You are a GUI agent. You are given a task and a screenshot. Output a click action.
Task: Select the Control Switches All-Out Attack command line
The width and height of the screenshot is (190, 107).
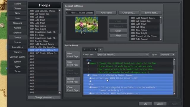(128, 78)
